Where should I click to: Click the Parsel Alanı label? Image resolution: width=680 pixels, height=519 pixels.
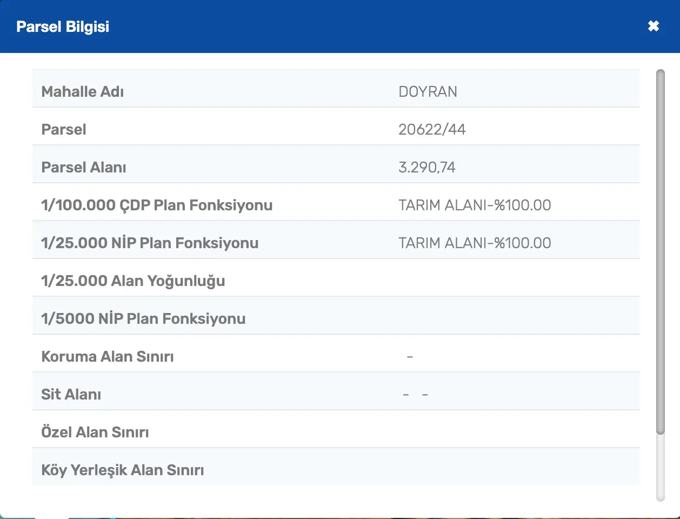[x=84, y=167]
